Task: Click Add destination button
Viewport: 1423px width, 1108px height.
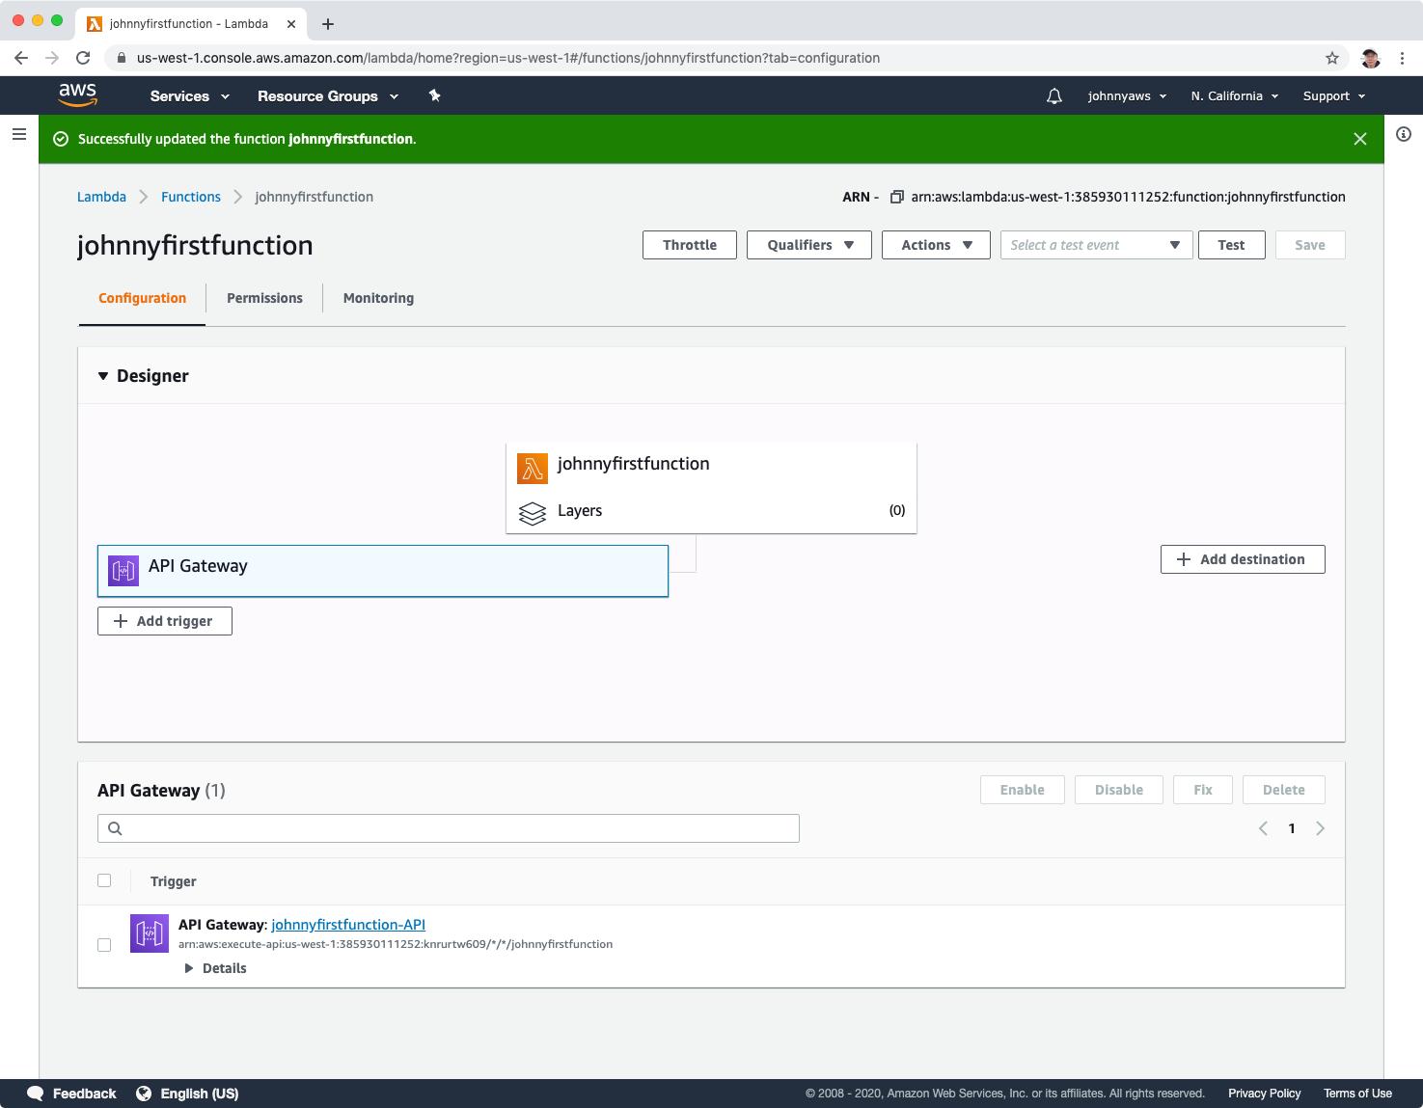Action: 1243,559
